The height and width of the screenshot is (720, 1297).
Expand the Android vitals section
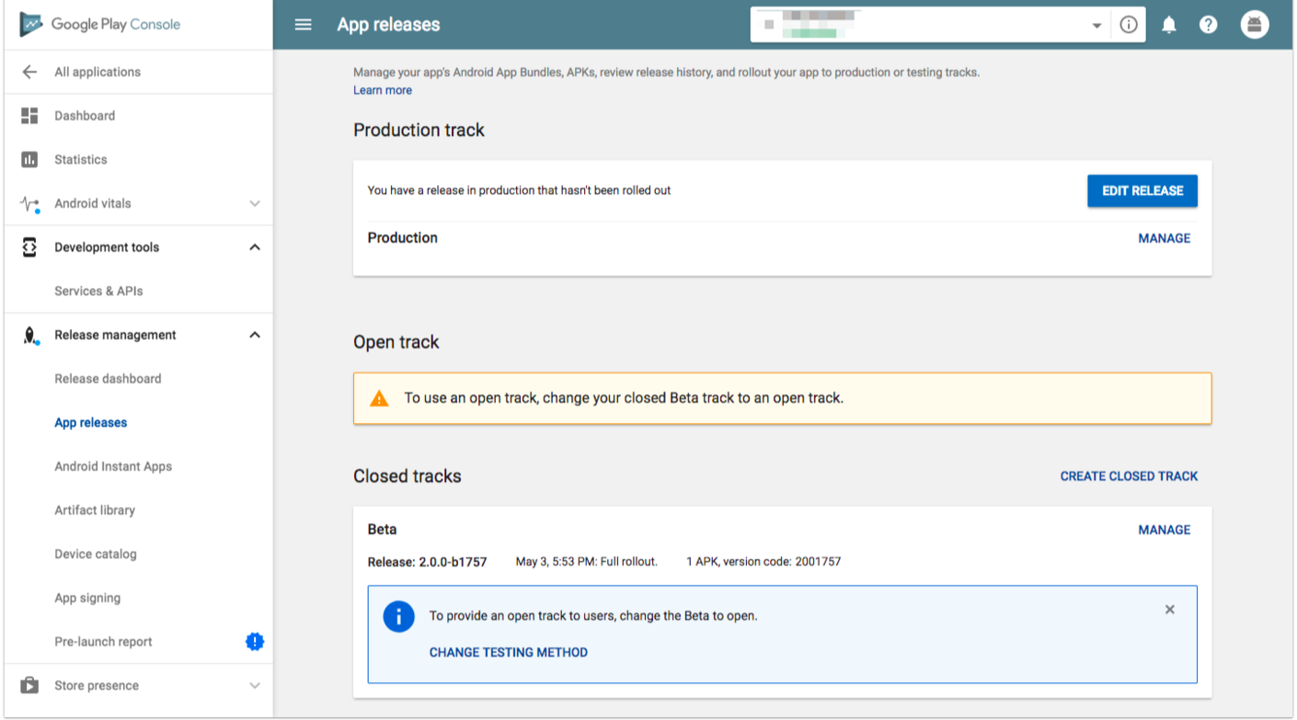click(x=255, y=203)
